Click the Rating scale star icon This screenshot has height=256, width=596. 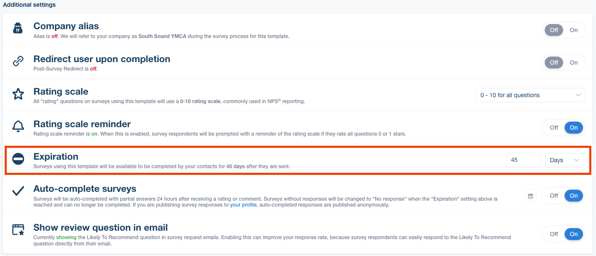[x=18, y=94]
